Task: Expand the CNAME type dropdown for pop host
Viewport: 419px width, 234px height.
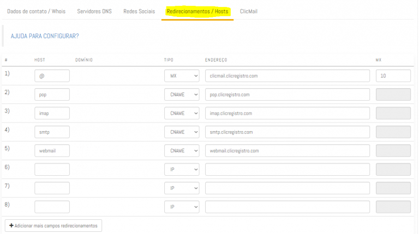Action: click(x=182, y=95)
